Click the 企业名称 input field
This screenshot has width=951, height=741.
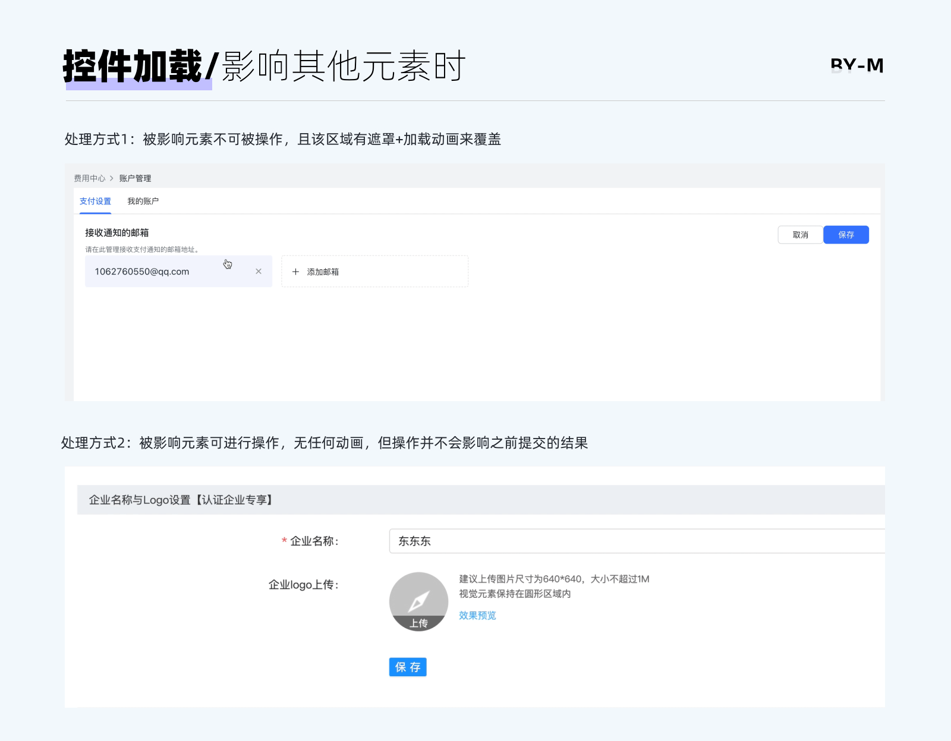(x=637, y=541)
